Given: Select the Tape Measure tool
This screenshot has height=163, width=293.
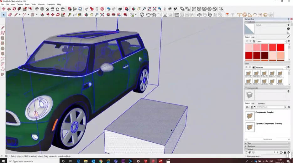Looking at the screenshot, I should [70, 15].
